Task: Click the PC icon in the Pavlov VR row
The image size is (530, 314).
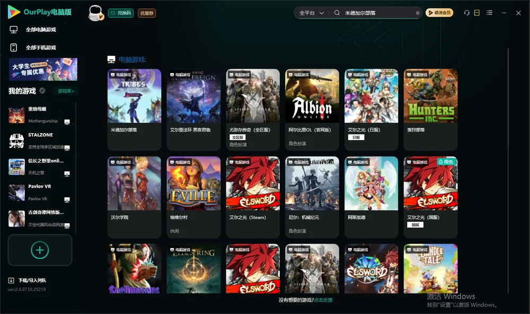Action: pyautogui.click(x=67, y=199)
